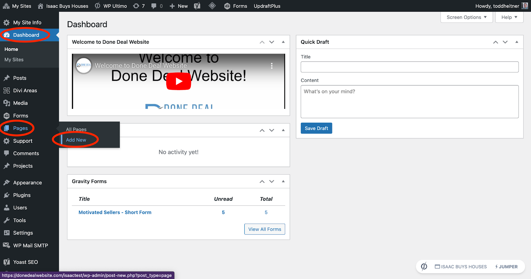
Task: Play the Welcome to Done Deal Website video
Action: pyautogui.click(x=179, y=81)
